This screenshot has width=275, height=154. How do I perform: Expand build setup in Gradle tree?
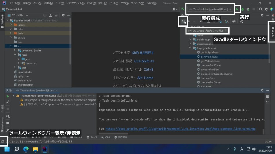pyautogui.click(x=190, y=39)
